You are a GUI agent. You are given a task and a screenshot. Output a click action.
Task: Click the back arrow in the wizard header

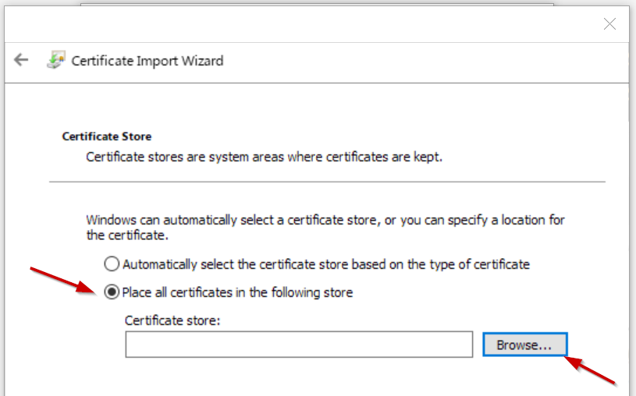pyautogui.click(x=21, y=60)
